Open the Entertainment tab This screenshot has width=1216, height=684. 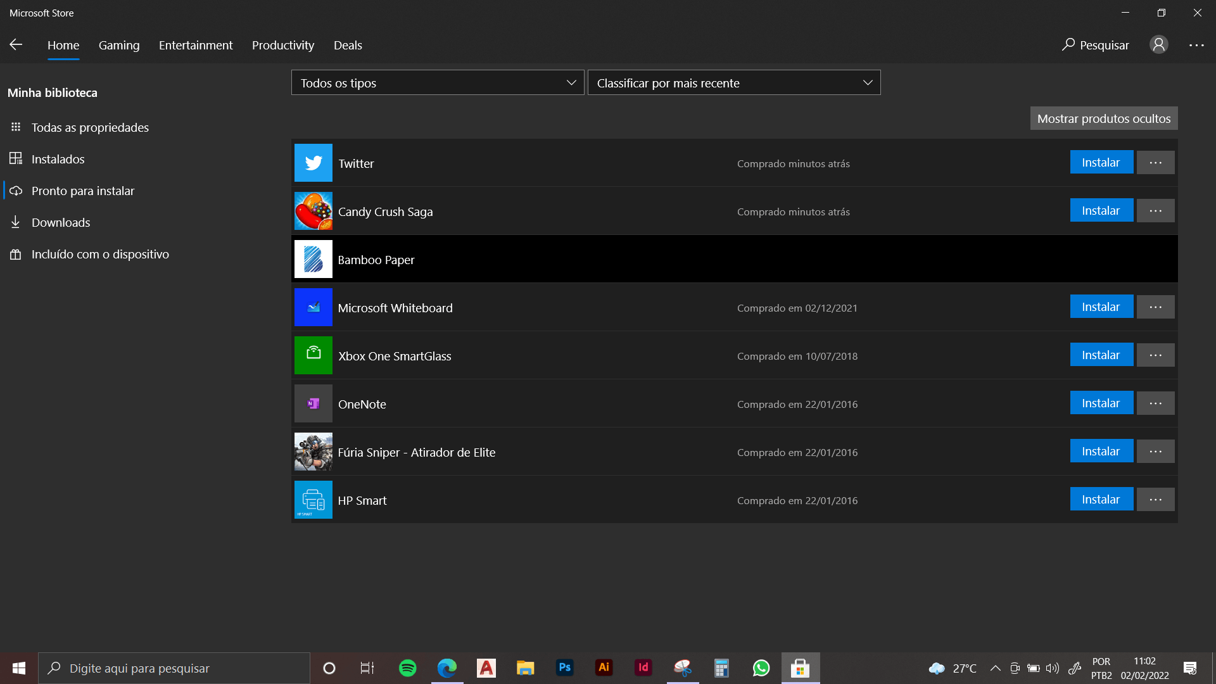(x=196, y=45)
